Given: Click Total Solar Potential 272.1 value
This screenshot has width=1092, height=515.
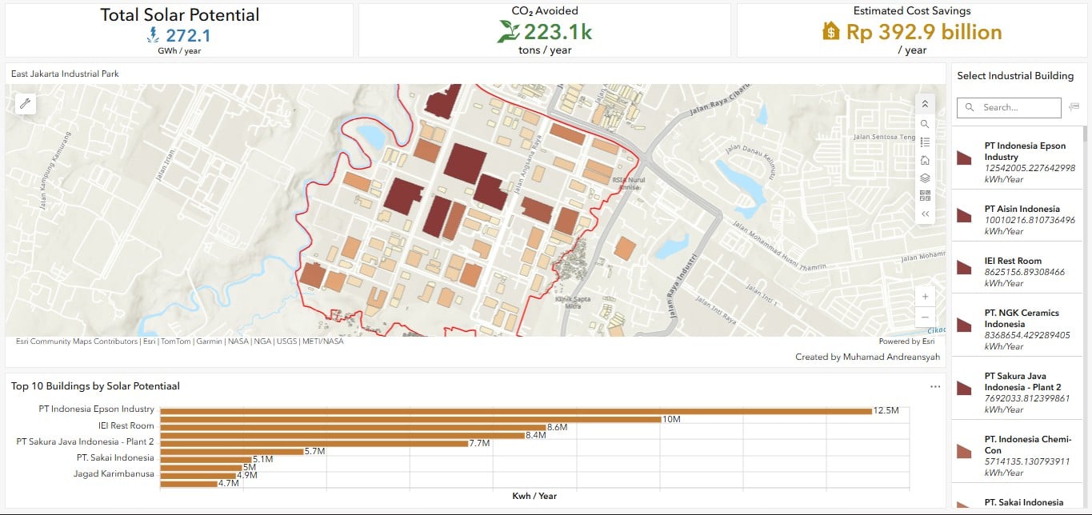Looking at the screenshot, I should pos(188,35).
